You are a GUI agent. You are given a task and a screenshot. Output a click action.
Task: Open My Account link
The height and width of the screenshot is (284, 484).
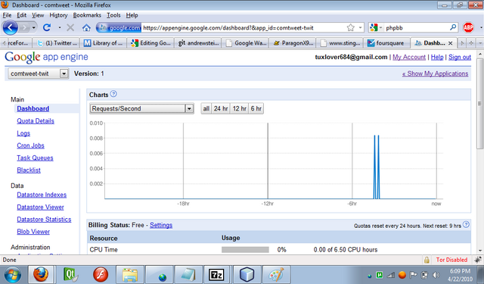point(409,57)
